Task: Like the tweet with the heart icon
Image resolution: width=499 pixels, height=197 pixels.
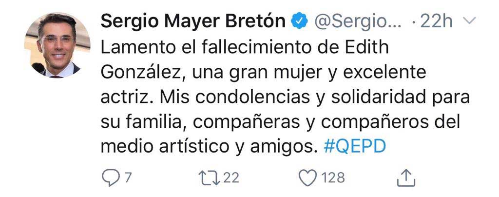Action: tap(307, 178)
